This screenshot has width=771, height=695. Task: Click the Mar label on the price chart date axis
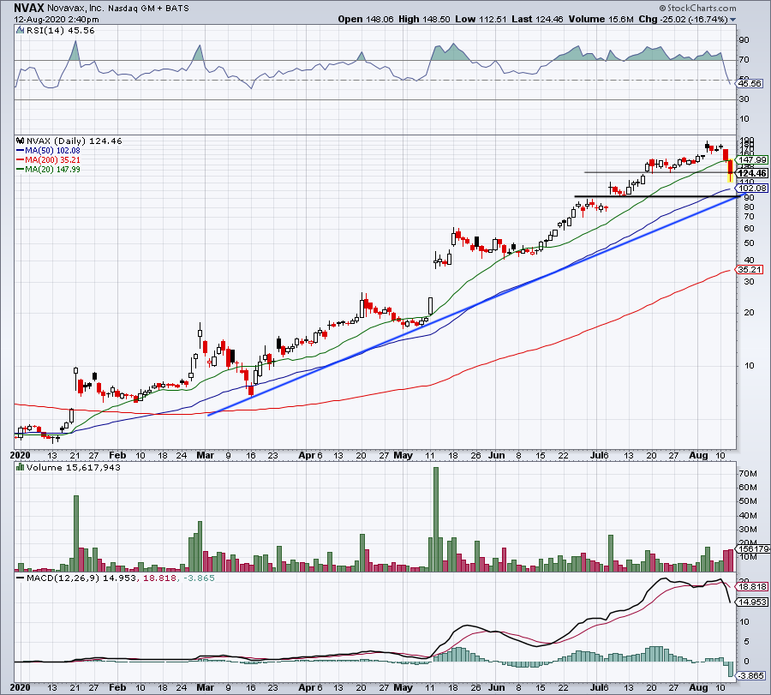(x=205, y=455)
